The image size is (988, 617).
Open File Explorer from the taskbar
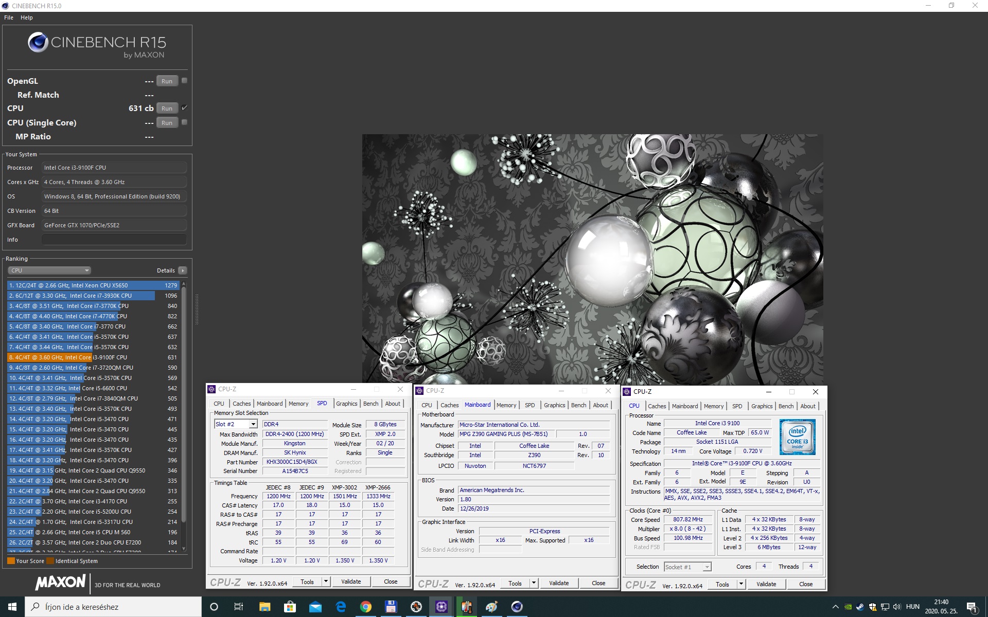(264, 607)
